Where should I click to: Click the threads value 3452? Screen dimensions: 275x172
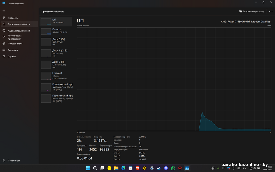(93, 150)
